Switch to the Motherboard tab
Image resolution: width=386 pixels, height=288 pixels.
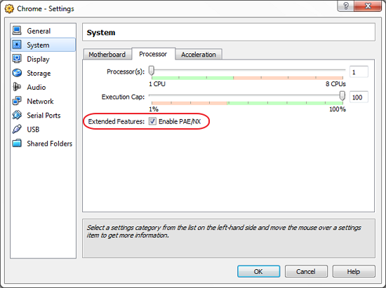point(107,55)
